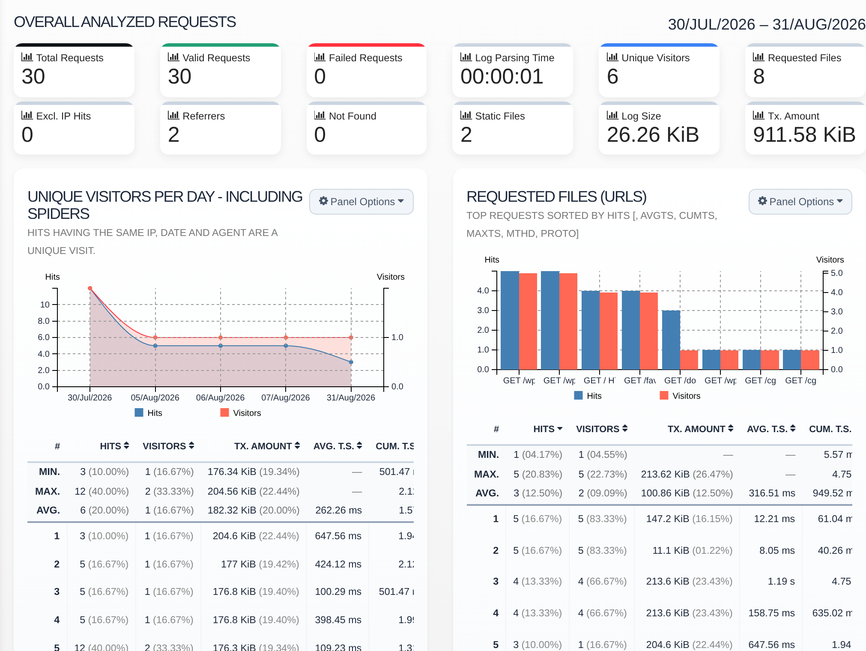Click the Log Parsing Time value 00:00:01
The width and height of the screenshot is (866, 651).
coord(502,77)
